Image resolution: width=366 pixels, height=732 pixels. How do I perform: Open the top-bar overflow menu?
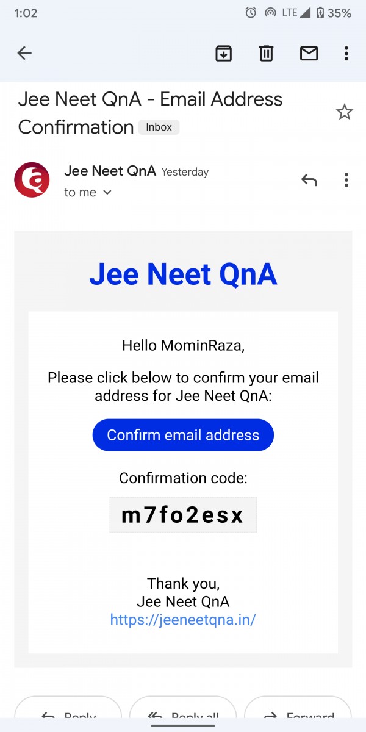tap(346, 54)
